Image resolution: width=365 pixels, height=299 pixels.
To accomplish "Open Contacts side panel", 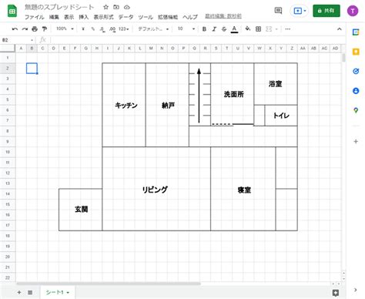I will [356, 91].
